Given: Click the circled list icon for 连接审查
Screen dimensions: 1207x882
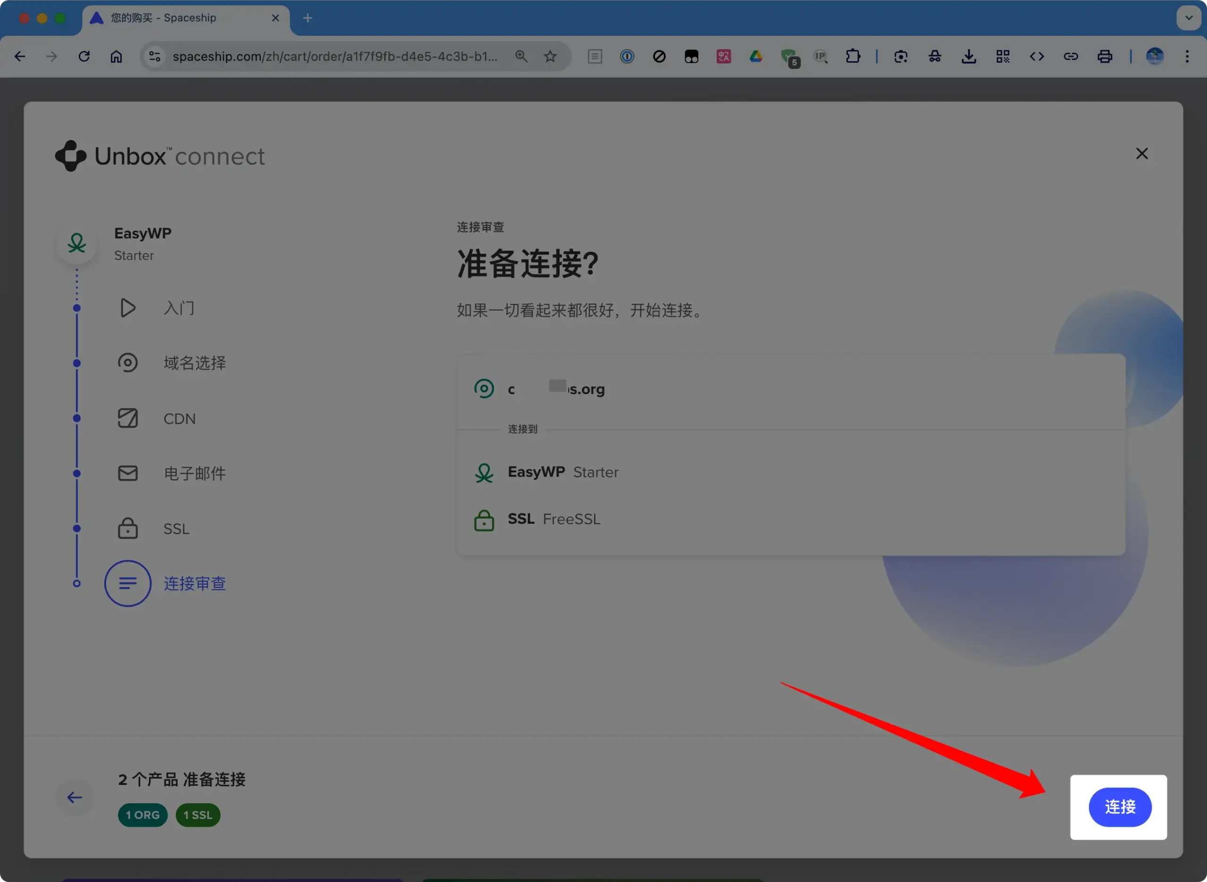Looking at the screenshot, I should pos(128,583).
